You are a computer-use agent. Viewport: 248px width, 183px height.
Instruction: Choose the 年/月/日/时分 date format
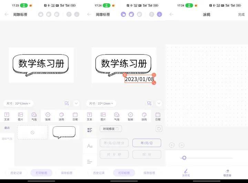(x=114, y=143)
